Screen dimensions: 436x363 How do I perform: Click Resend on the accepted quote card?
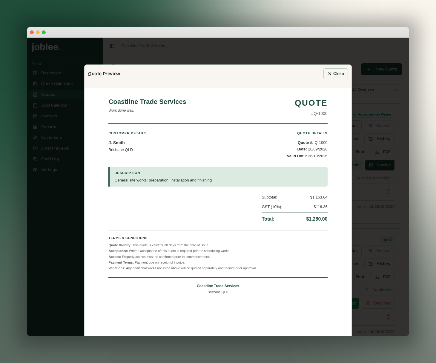(x=379, y=126)
